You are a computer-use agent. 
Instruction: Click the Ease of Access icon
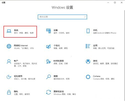(9, 77)
